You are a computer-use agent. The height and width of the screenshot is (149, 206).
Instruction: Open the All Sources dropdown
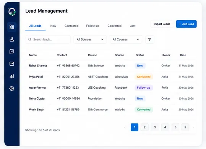click(x=90, y=39)
